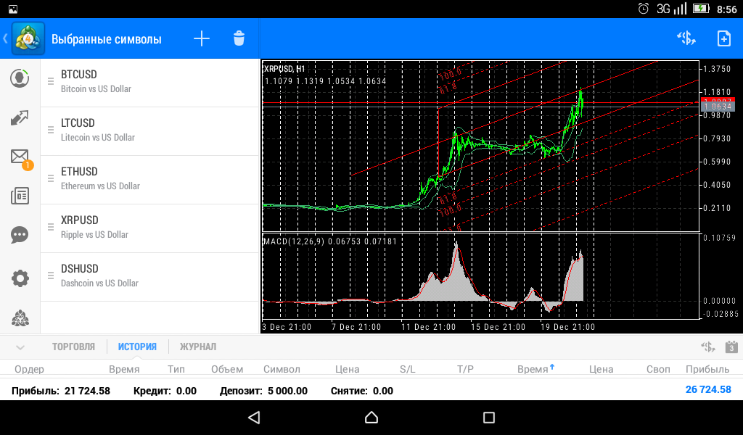Image resolution: width=743 pixels, height=435 pixels.
Task: Switch to the ИСТОРИЯ tab
Action: point(137,347)
